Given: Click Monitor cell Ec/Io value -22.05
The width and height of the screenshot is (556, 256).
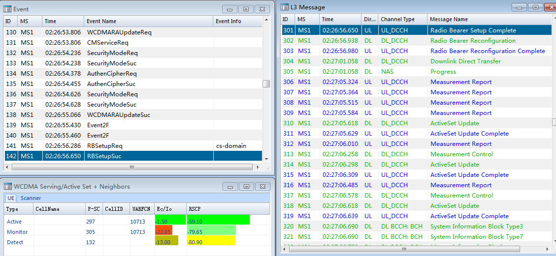Looking at the screenshot, I should click(x=164, y=230).
